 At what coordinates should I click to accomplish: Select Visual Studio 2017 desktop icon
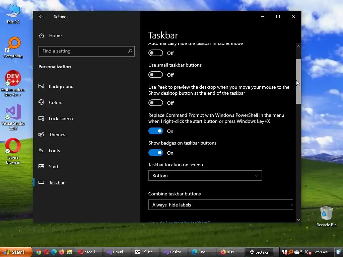(13, 117)
